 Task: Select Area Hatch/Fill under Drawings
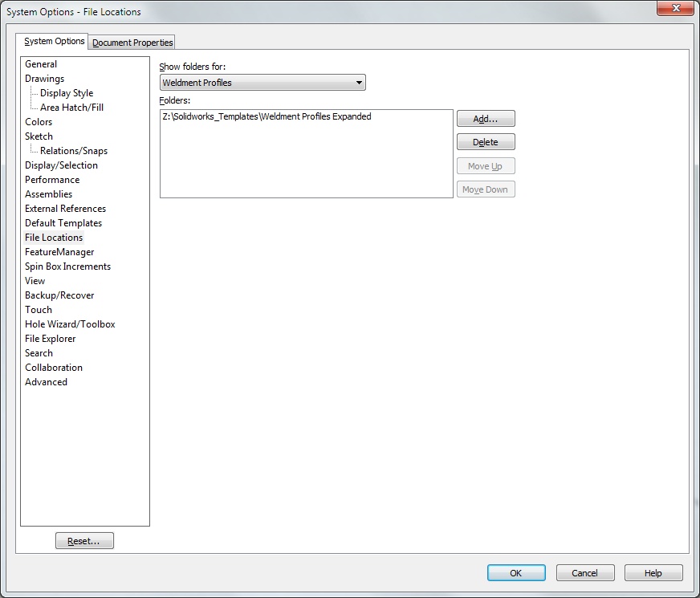[72, 108]
